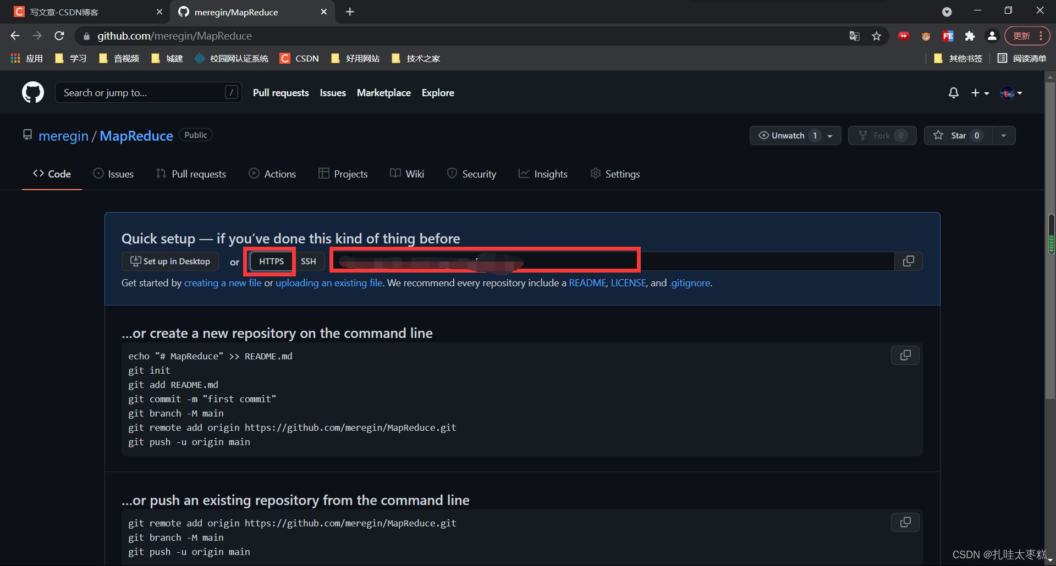The image size is (1056, 566).
Task: Copy the create new repository commands
Action: tap(905, 356)
